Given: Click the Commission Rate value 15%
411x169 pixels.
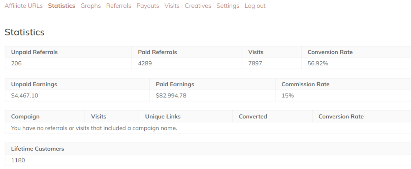Looking at the screenshot, I should click(x=288, y=96).
